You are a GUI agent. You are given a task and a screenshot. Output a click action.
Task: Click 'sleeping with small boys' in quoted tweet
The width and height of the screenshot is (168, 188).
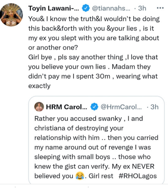pyautogui.click(x=72, y=157)
